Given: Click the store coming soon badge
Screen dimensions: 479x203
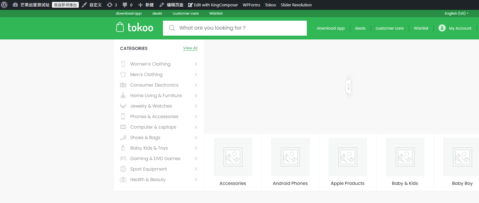Looking at the screenshot, I should pyautogui.click(x=65, y=5).
